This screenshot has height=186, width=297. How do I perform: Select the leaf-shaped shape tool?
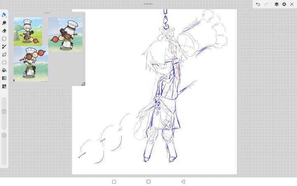pos(4,55)
